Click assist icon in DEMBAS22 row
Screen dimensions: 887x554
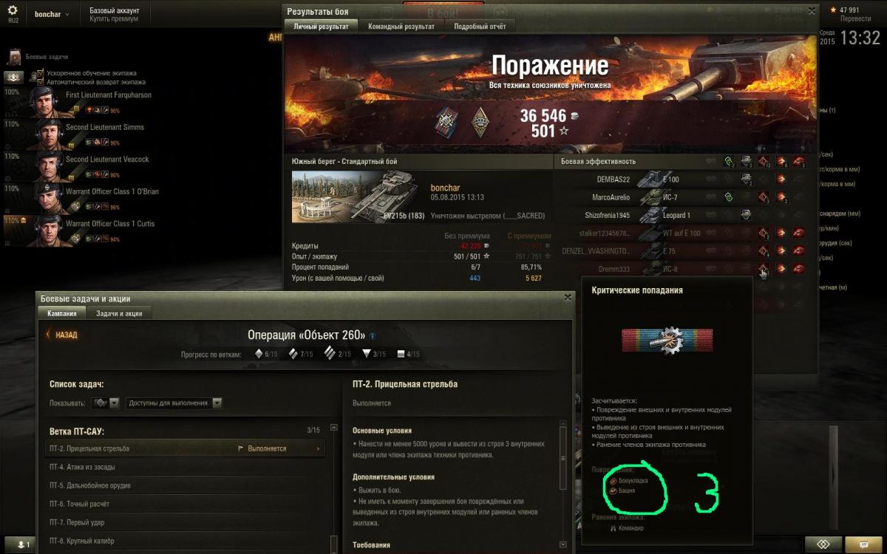pos(746,179)
